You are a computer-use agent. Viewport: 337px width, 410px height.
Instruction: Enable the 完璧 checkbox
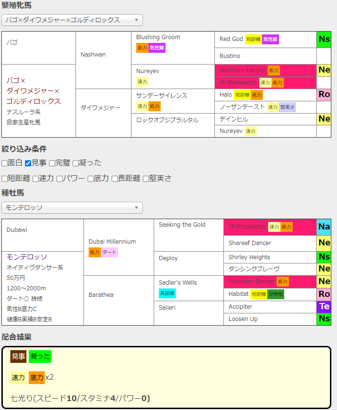tap(52, 163)
